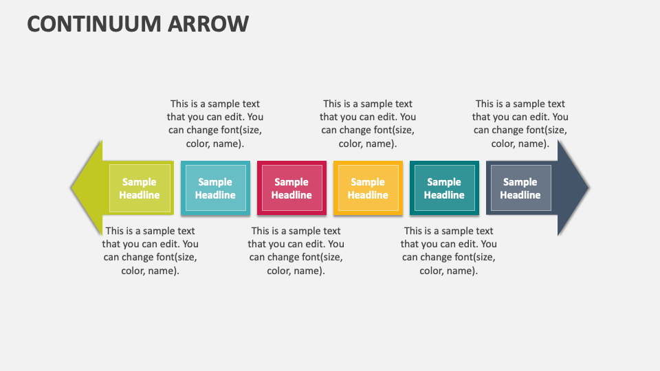Select the sample text below the crimson box
This screenshot has height=371, width=660.
pos(296,251)
